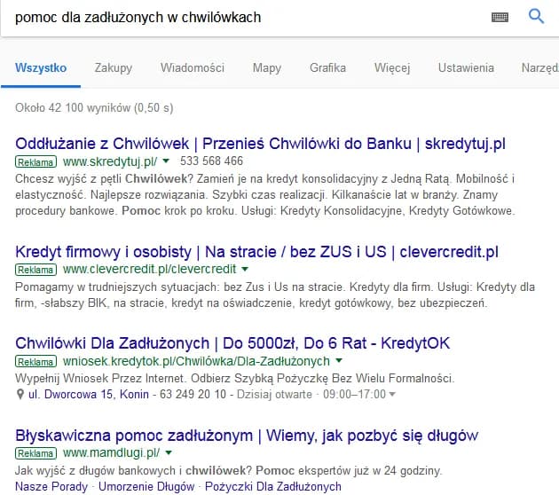559x495 pixels.
Task: Expand dropdown arrow next to www.skredytuj.pl/
Action: [x=165, y=161]
